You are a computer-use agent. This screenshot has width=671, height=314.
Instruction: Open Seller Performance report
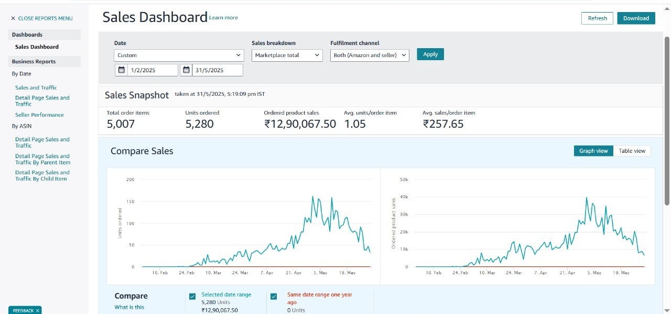click(x=39, y=115)
